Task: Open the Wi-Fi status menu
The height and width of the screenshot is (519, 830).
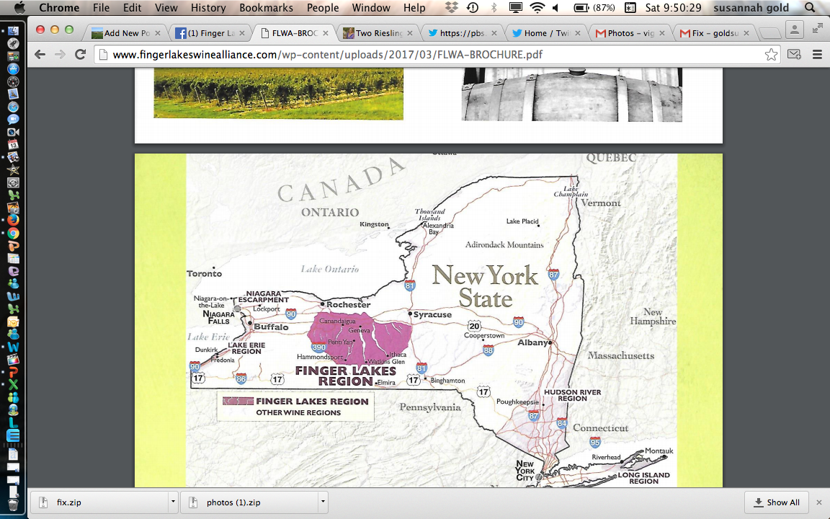Action: 537,8
